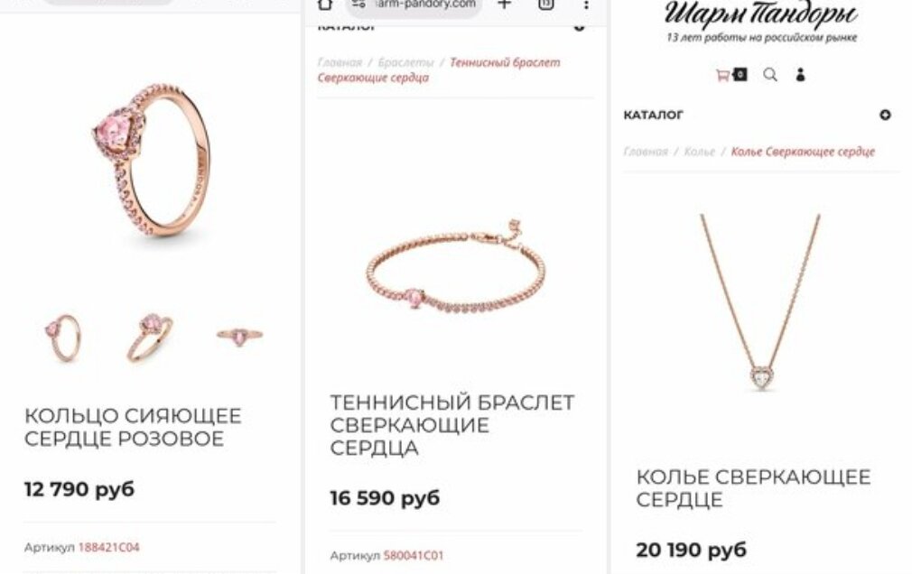Click the Шарм Пандоры logo
912x574 pixels.
pos(761,21)
